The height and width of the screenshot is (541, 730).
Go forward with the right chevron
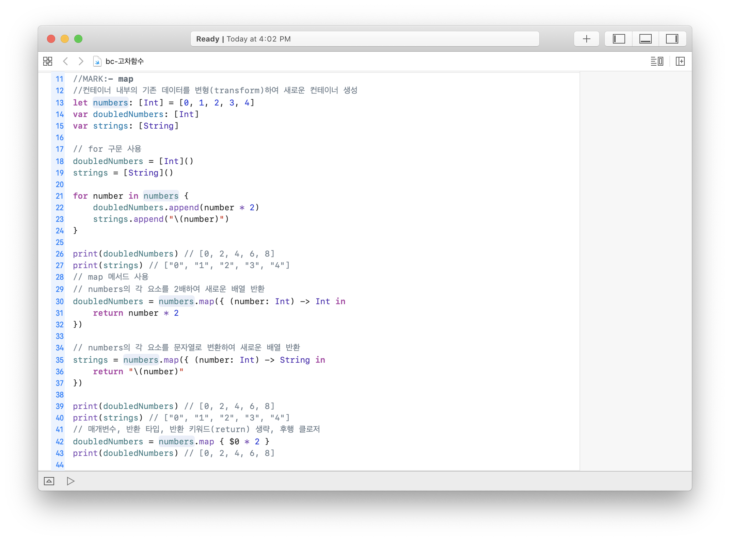coord(81,61)
